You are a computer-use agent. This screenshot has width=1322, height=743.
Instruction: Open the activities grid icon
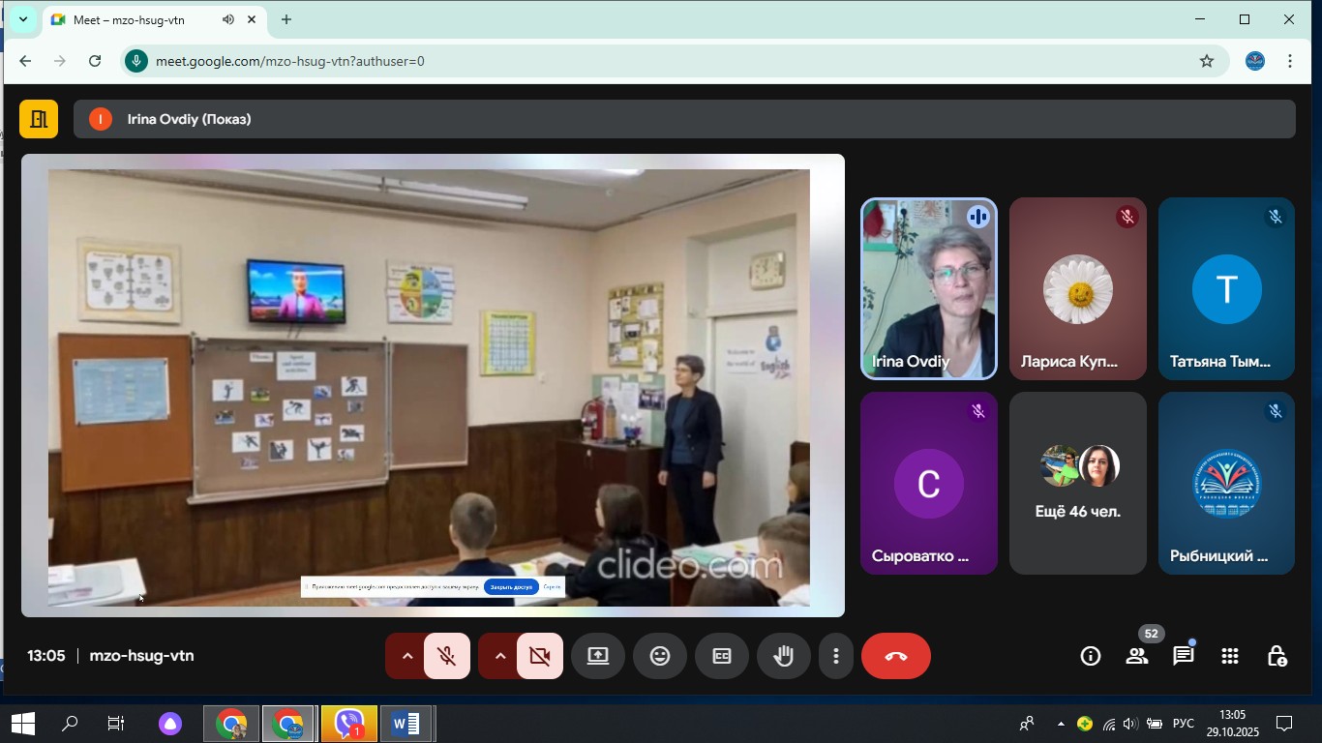pos(1230,656)
